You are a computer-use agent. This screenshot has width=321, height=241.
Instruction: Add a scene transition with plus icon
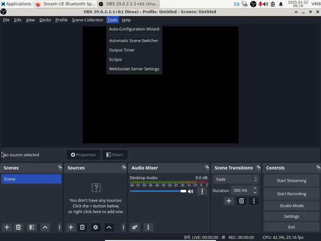point(229,201)
